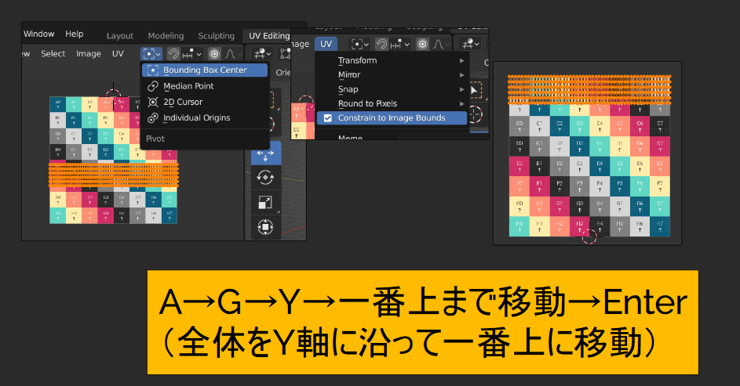Image resolution: width=740 pixels, height=386 pixels.
Task: Open the Help menu
Action: tap(74, 34)
